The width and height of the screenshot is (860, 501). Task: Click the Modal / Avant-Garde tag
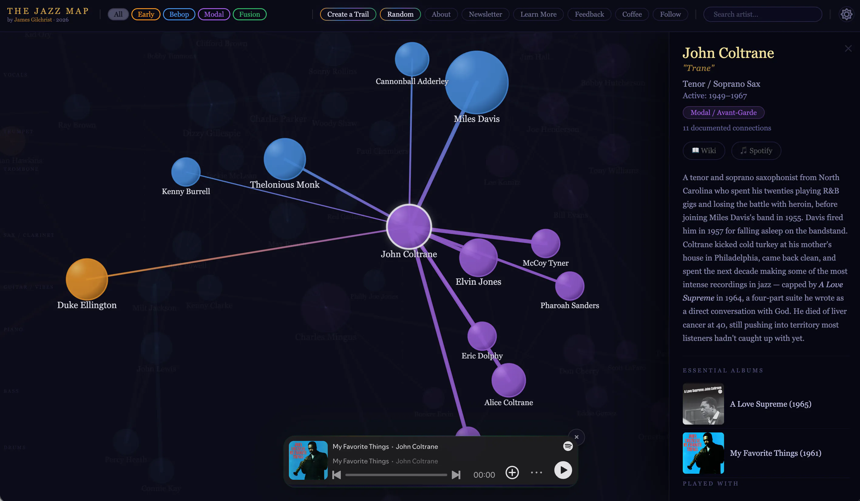723,113
